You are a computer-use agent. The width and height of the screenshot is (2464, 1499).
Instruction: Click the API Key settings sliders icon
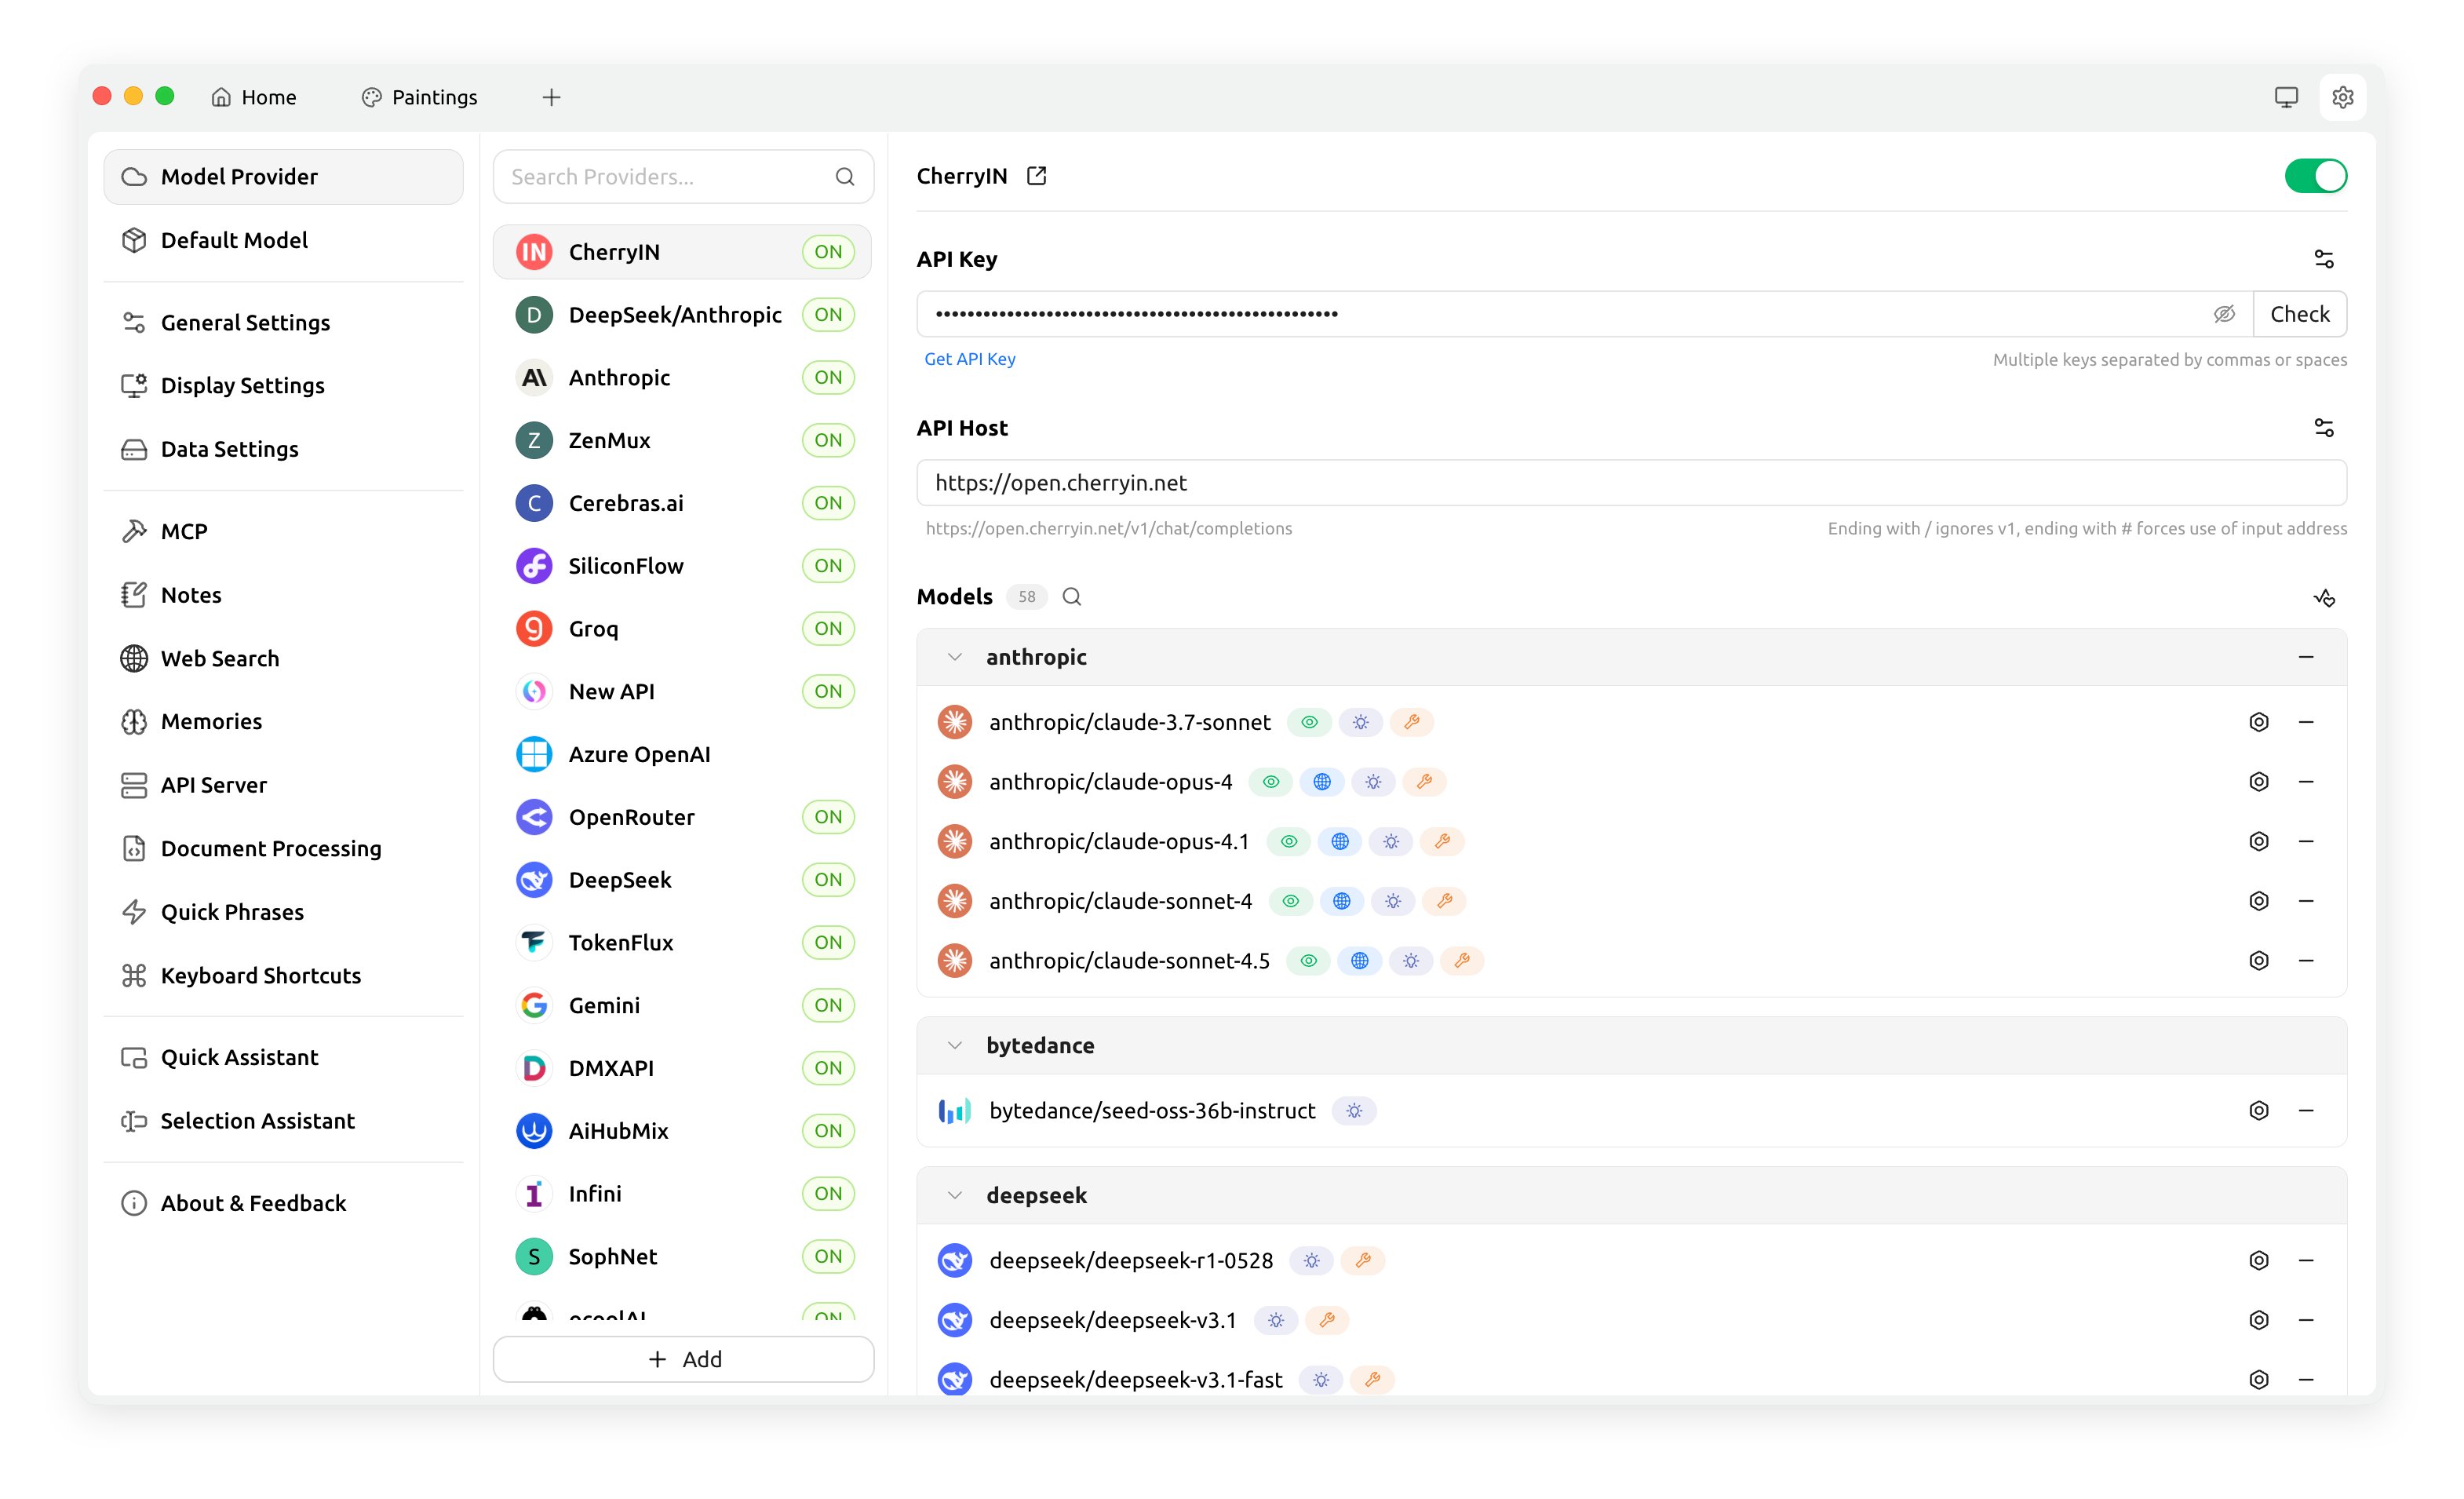(x=2323, y=259)
